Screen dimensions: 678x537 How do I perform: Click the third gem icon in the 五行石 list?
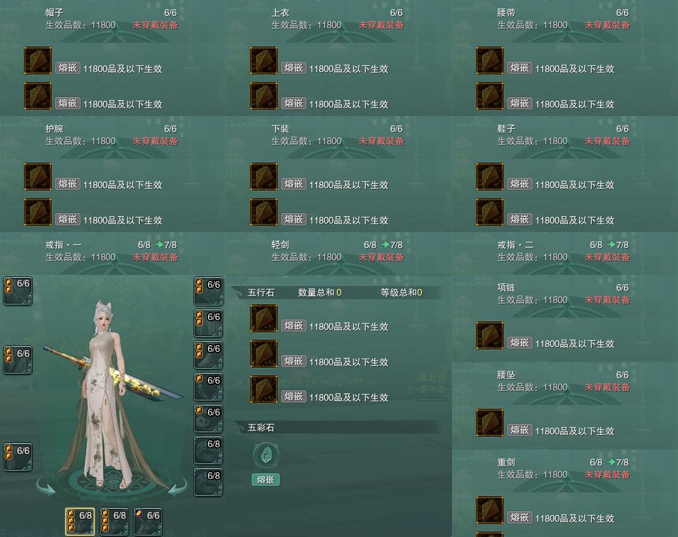click(x=264, y=389)
